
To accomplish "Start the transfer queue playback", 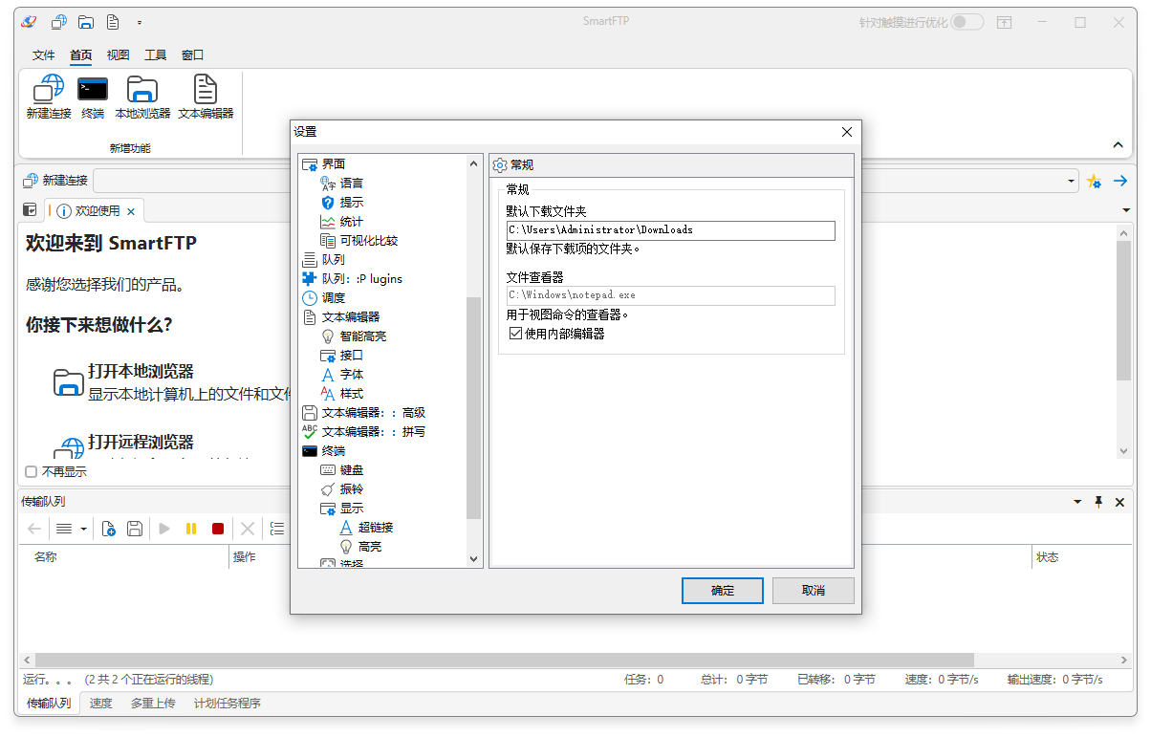I will tap(163, 529).
